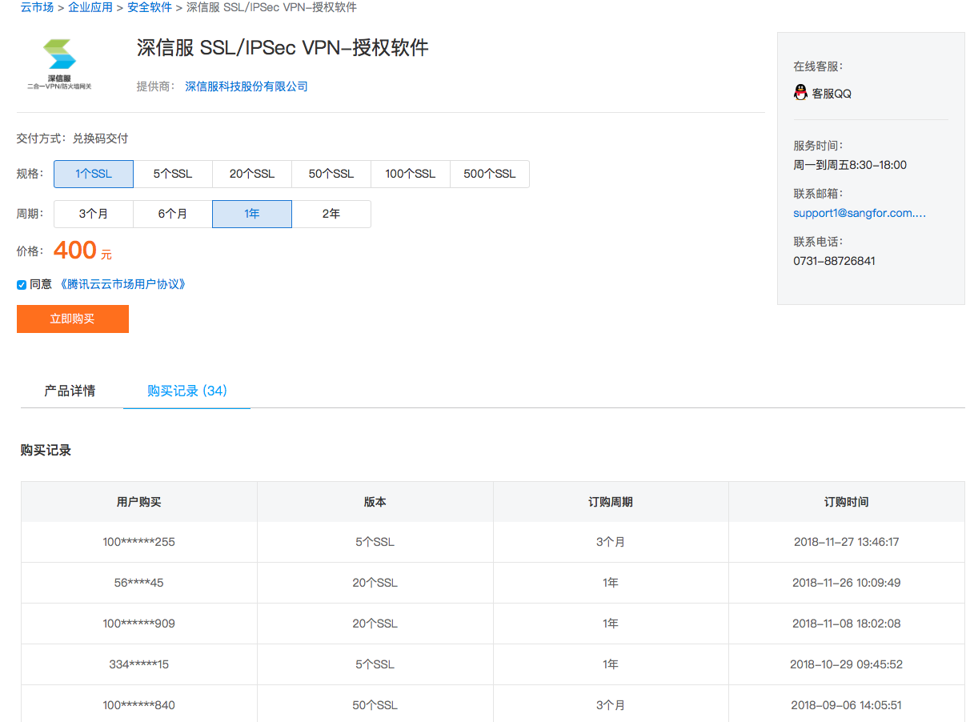966x722 pixels.
Task: Open provider 深信服科技股份有限公司 link
Action: tap(247, 86)
